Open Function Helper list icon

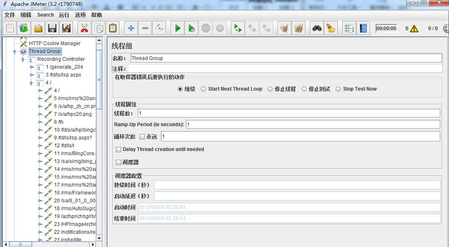(x=349, y=28)
